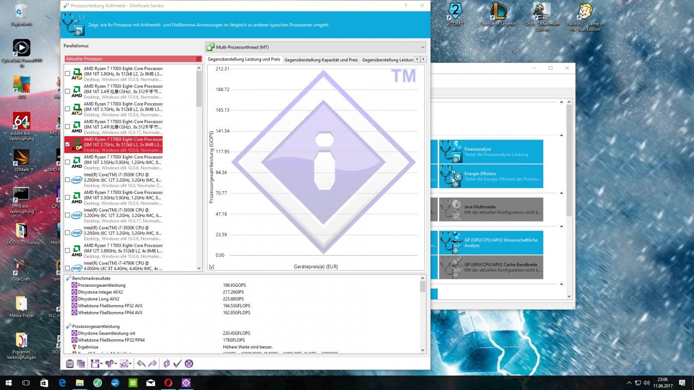Open the chart icon dropdown arrow
Image resolution: width=694 pixels, height=390 pixels.
tap(130, 364)
